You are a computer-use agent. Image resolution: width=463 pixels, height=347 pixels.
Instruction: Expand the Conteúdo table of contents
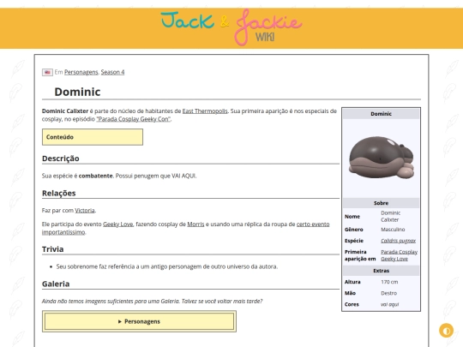coord(93,137)
